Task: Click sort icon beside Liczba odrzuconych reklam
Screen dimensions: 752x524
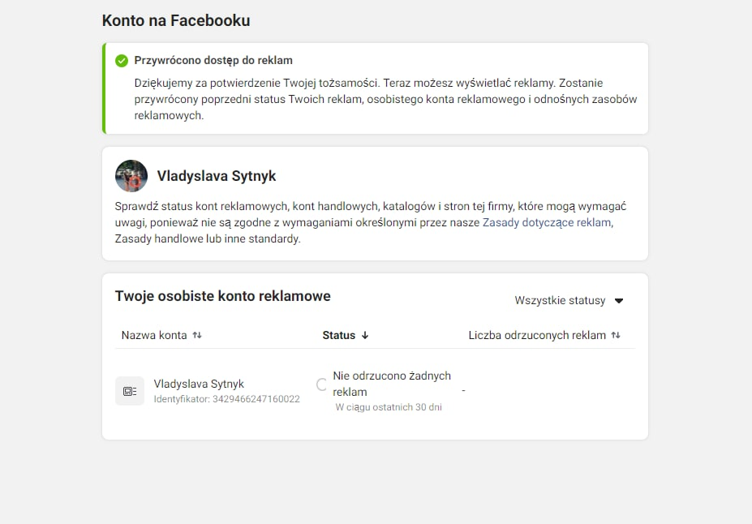Action: tap(616, 335)
